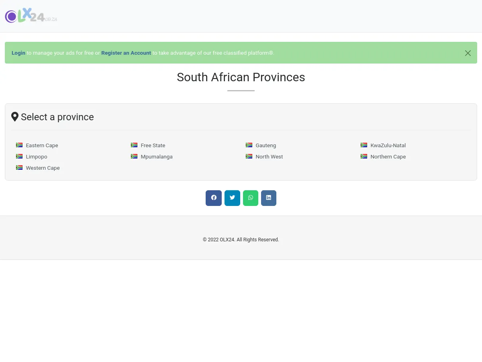
Task: Click the flag icon next to KwaZulu-Natal
Action: point(364,145)
